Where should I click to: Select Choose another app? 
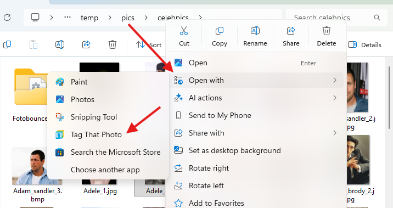[108, 170]
